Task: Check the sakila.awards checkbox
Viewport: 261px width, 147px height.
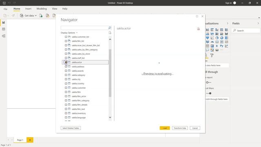Action: point(66,71)
